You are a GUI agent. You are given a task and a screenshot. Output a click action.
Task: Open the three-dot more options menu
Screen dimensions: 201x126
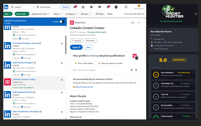(139, 23)
